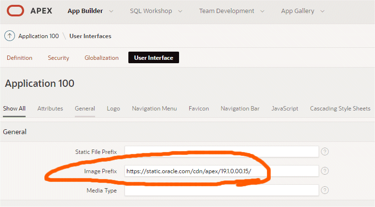Select the Show All sub-tab
Screen dimensions: 375x207
tap(14, 109)
